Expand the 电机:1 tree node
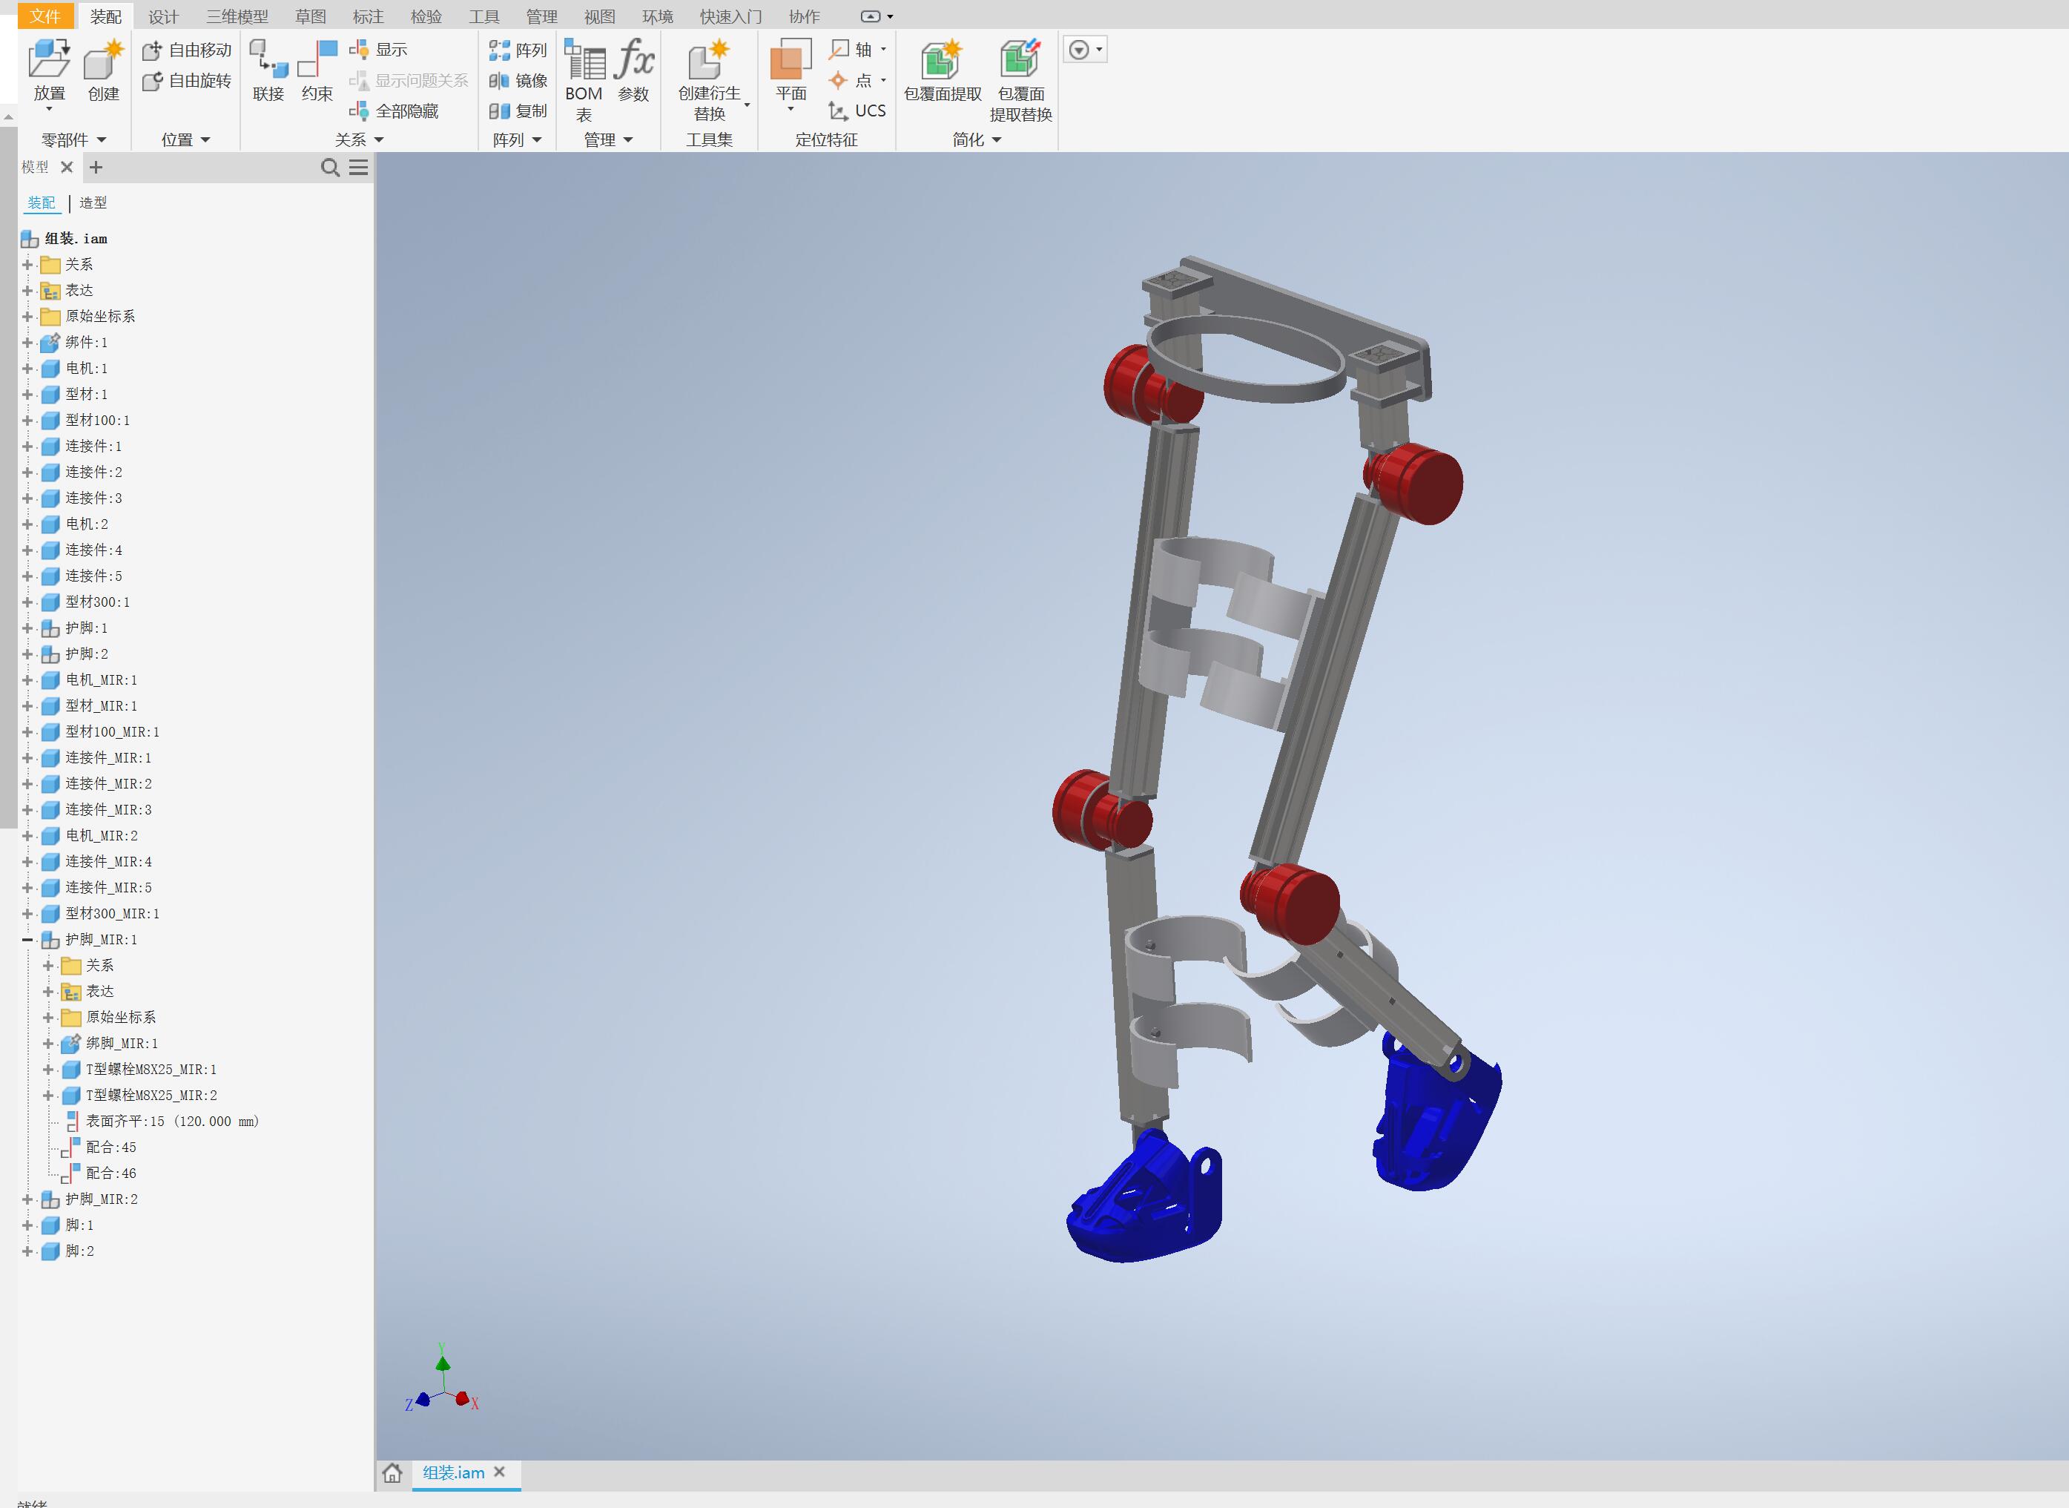The height and width of the screenshot is (1508, 2069). tap(27, 369)
